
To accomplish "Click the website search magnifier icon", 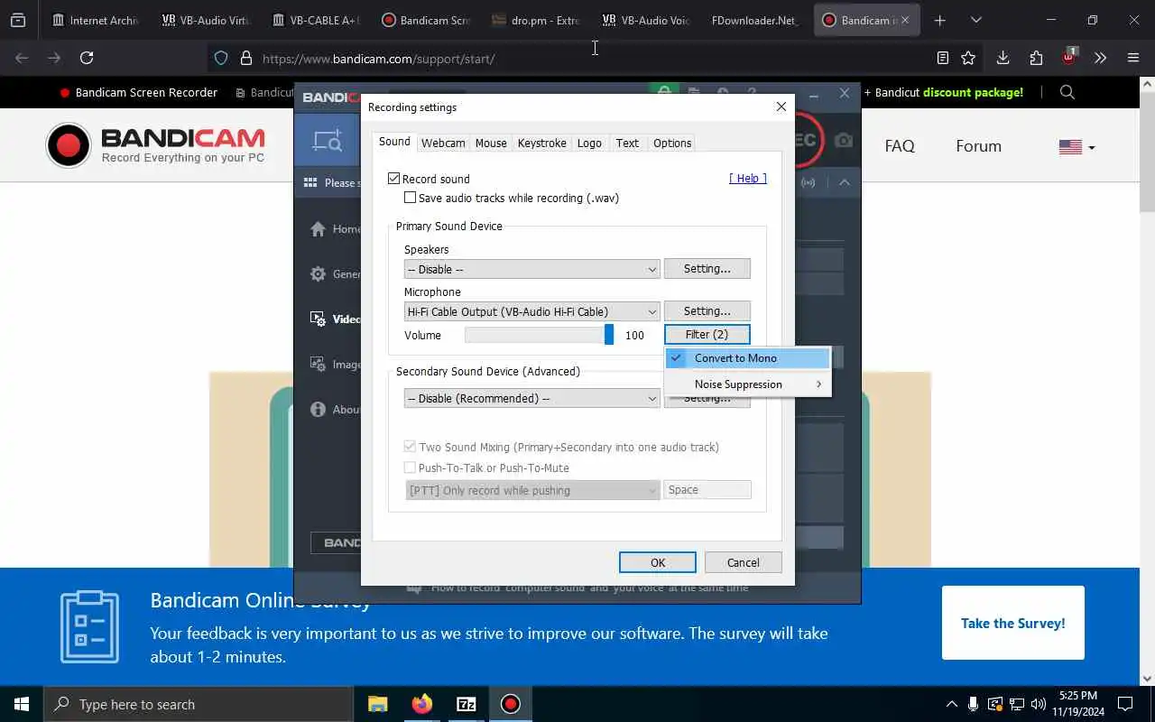I will [1067, 92].
